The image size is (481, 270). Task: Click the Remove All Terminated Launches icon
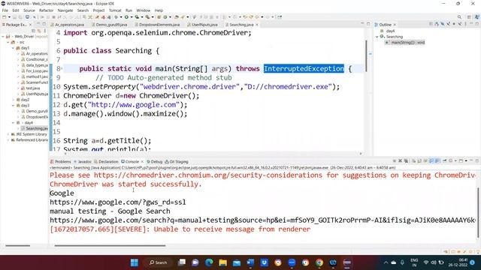(x=406, y=161)
